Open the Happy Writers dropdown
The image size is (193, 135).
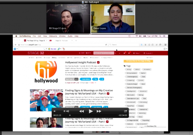coord(107,58)
